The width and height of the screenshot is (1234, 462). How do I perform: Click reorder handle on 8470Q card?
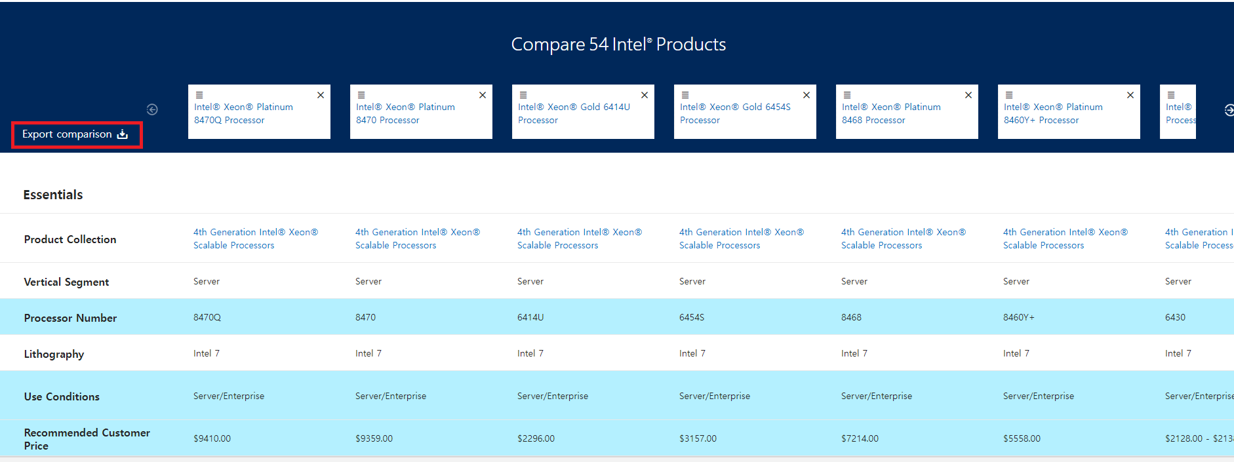199,95
